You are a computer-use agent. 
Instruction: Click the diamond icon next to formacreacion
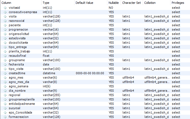tap(5, 117)
